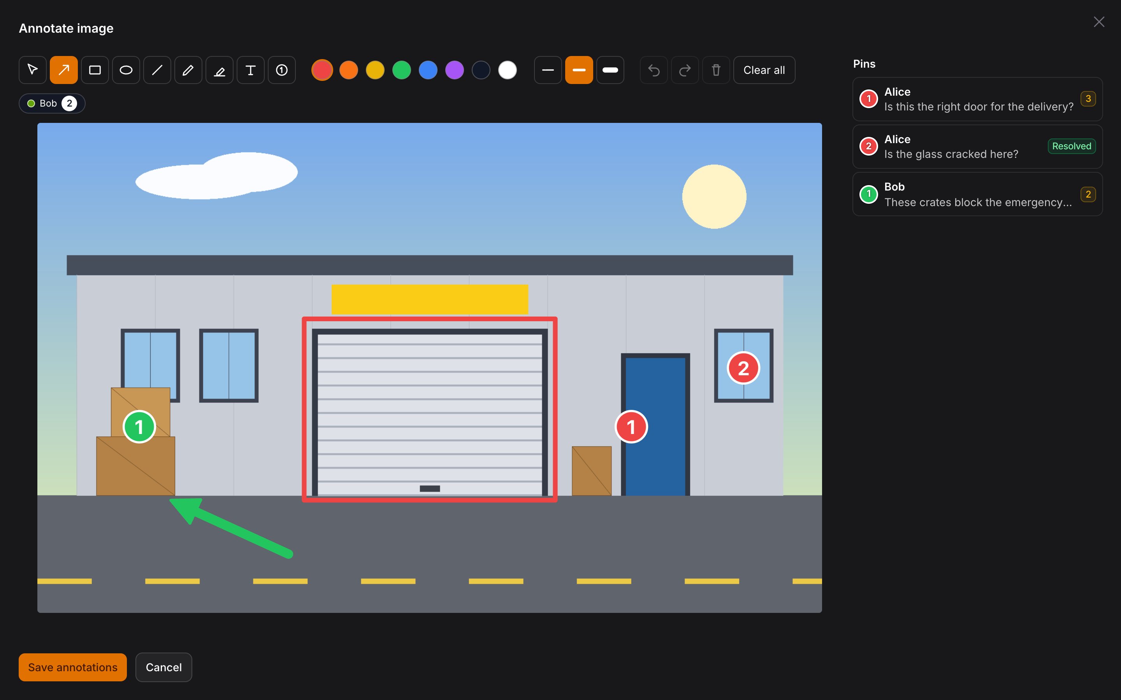This screenshot has width=1121, height=700.
Task: Delete the selected annotation with trash icon
Action: click(716, 70)
